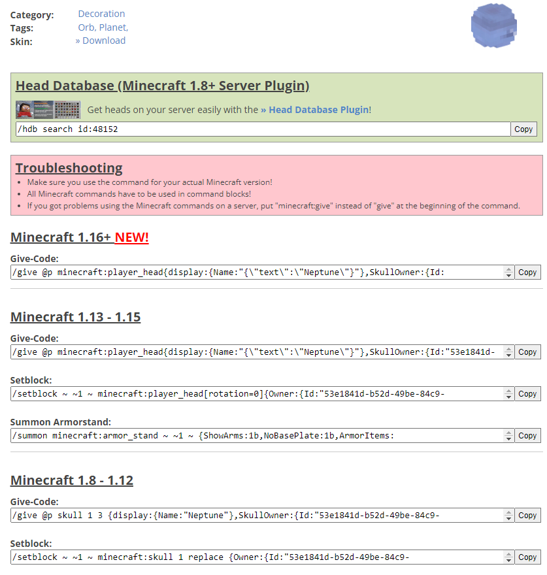Click the Minecraft 1.13 - 1.15 heading
Image resolution: width=547 pixels, height=575 pixels.
click(76, 317)
